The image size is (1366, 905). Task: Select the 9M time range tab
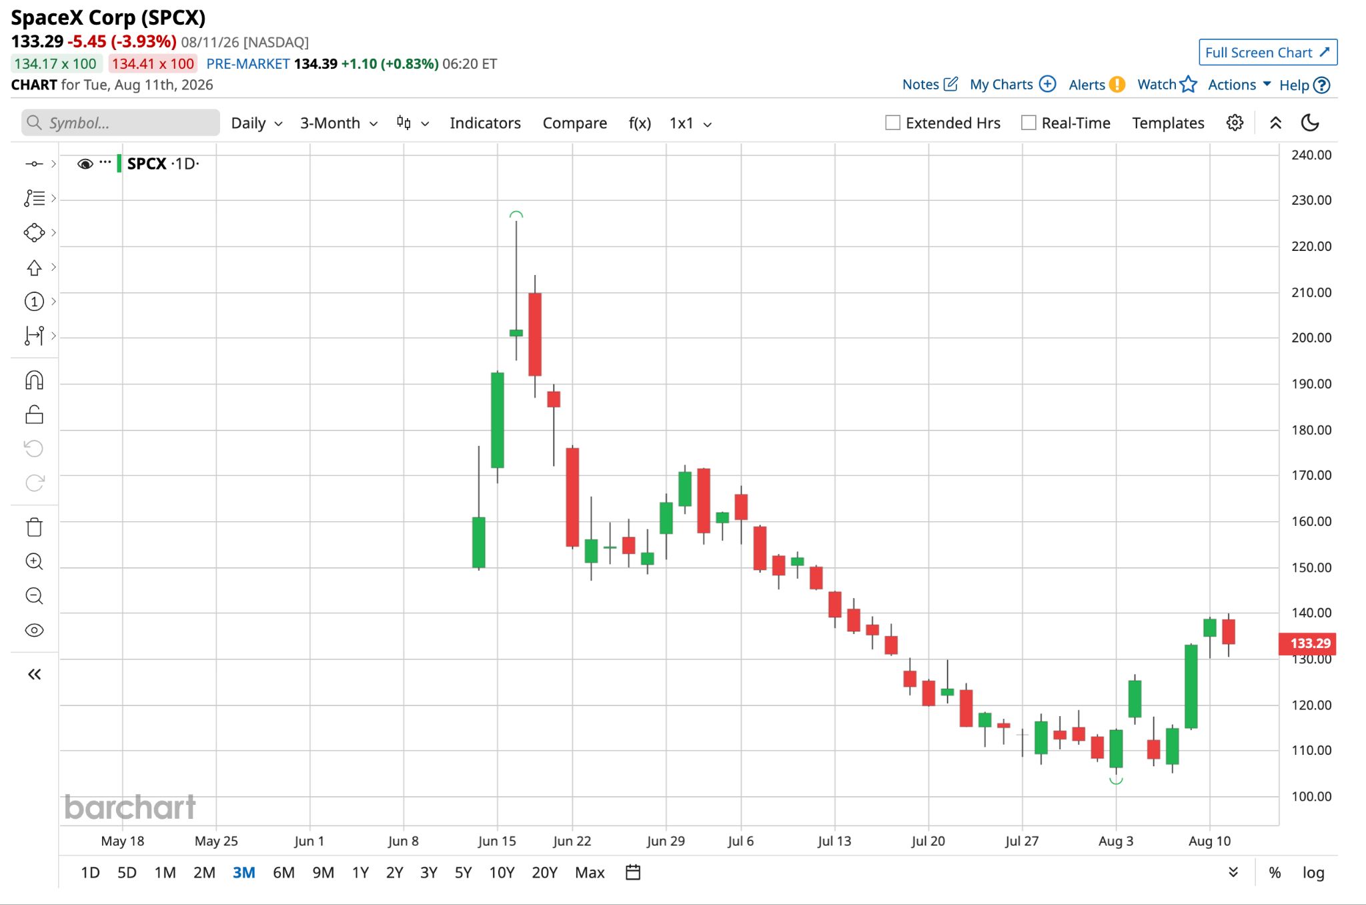pyautogui.click(x=323, y=872)
